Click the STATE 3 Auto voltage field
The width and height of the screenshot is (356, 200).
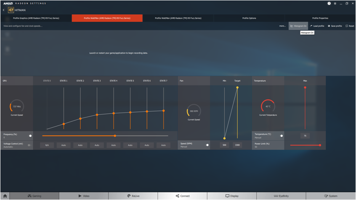point(97,145)
